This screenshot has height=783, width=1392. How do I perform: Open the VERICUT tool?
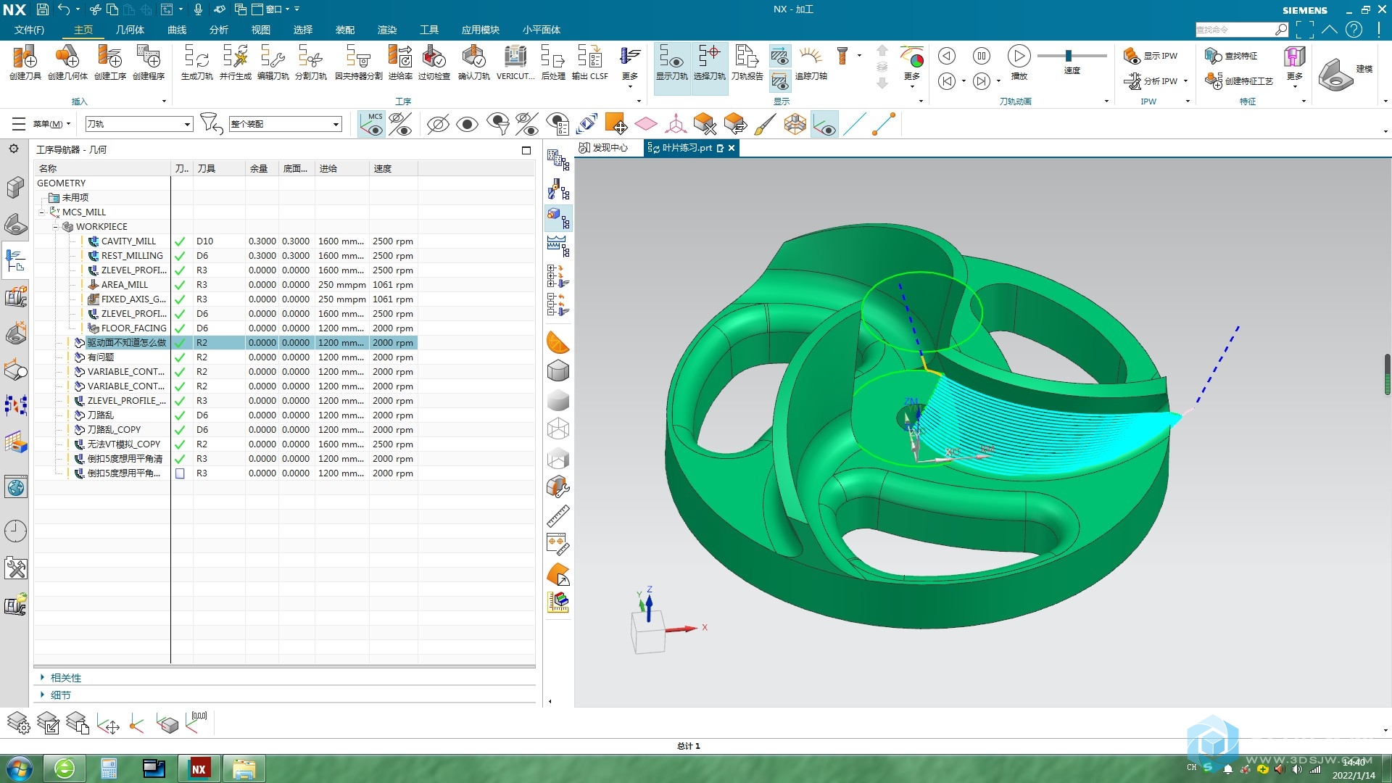[x=515, y=62]
